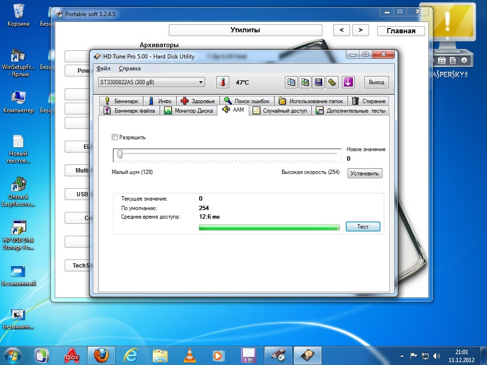This screenshot has width=487, height=365.
Task: Open the WinSetupFr... shortcut on the desktop
Action: click(19, 63)
